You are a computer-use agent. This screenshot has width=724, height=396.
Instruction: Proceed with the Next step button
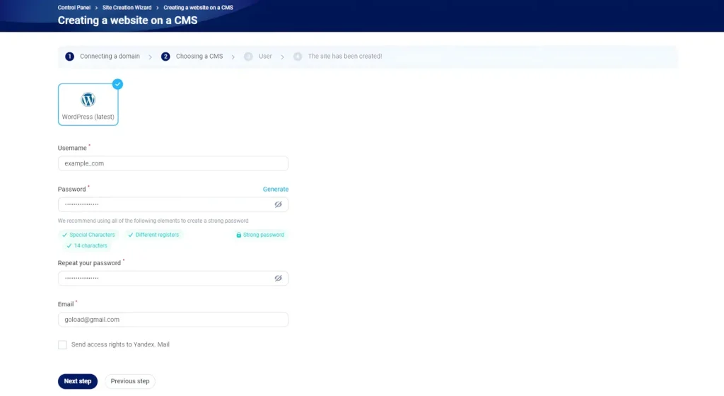click(78, 381)
